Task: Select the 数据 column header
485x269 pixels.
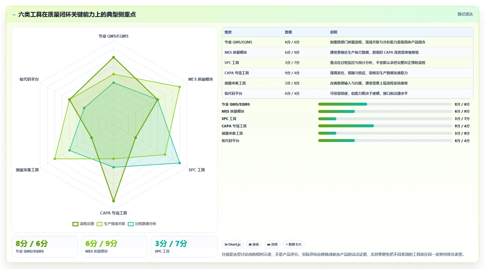Action: [x=288, y=32]
